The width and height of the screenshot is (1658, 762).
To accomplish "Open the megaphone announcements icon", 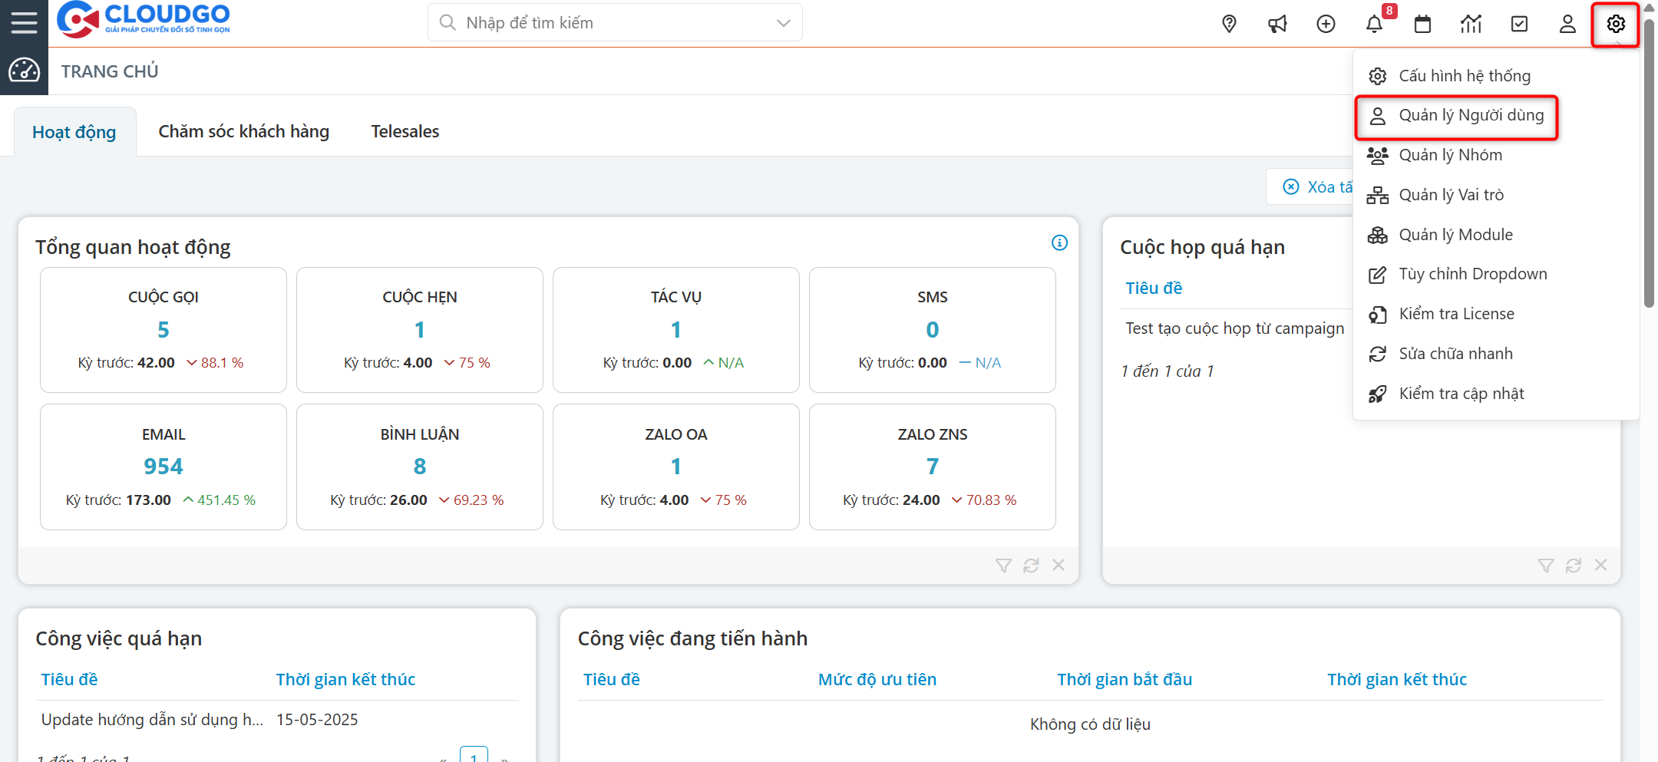I will pos(1277,24).
